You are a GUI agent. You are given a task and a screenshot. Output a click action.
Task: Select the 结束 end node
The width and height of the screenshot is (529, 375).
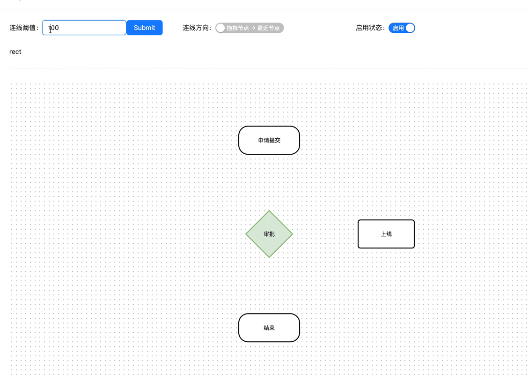[x=269, y=328]
